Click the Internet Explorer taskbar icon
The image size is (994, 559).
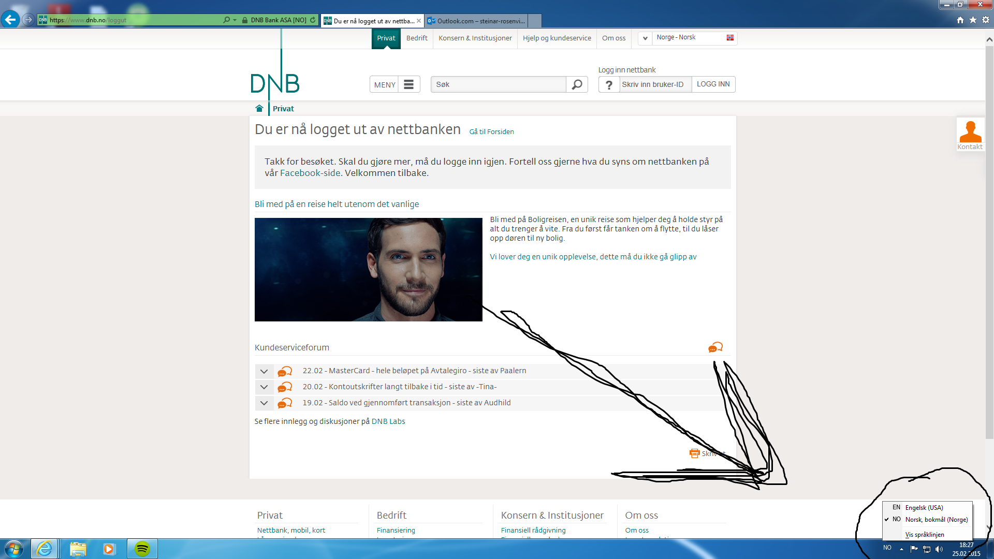[45, 549]
